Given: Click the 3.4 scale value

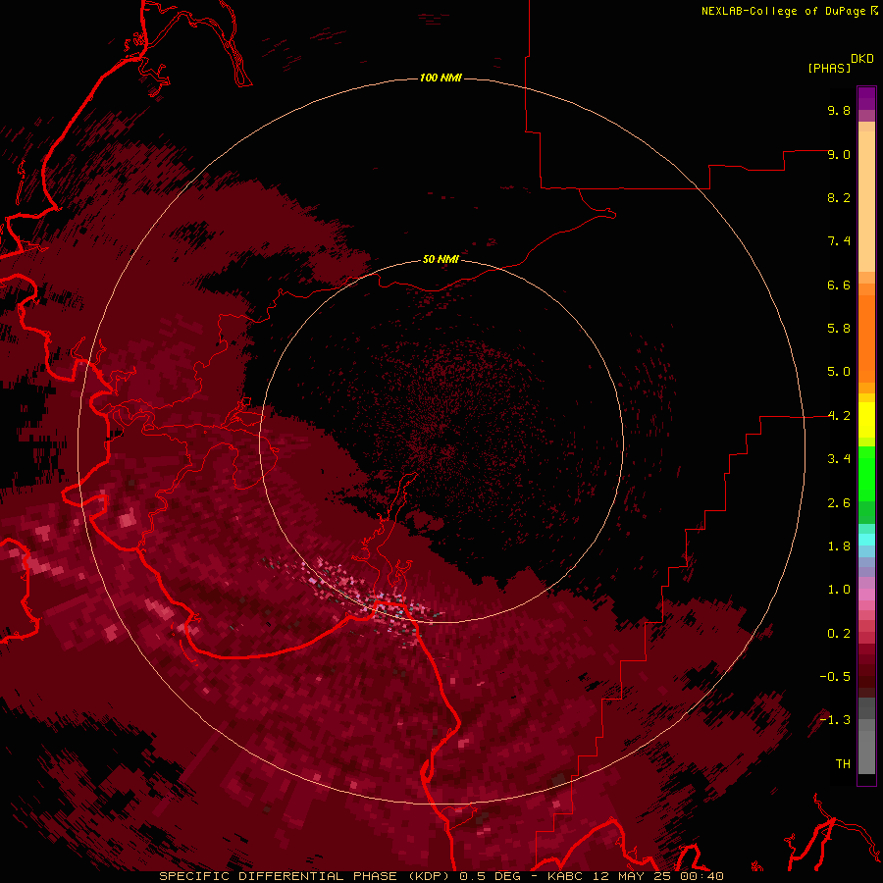Looking at the screenshot, I should (x=839, y=459).
